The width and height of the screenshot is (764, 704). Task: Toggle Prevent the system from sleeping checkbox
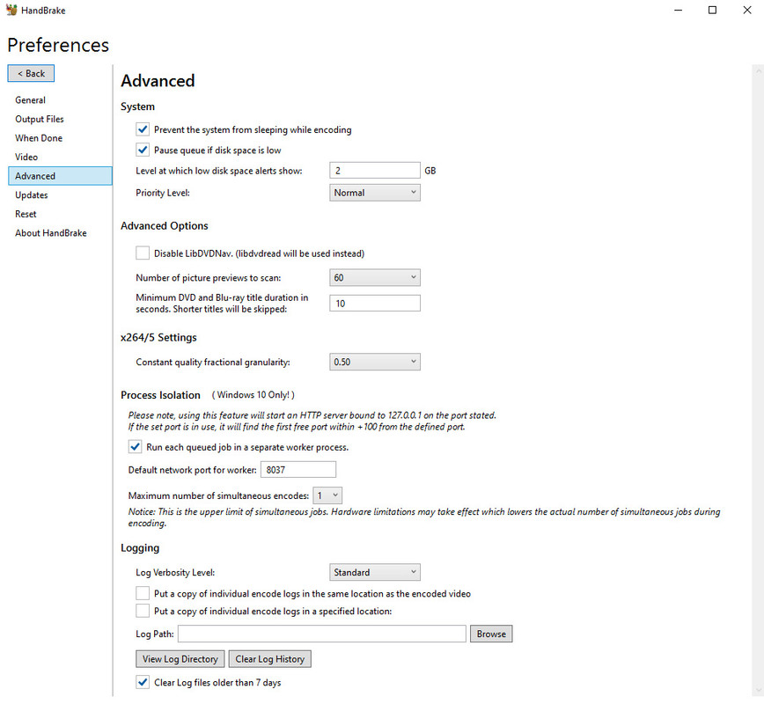(x=143, y=129)
